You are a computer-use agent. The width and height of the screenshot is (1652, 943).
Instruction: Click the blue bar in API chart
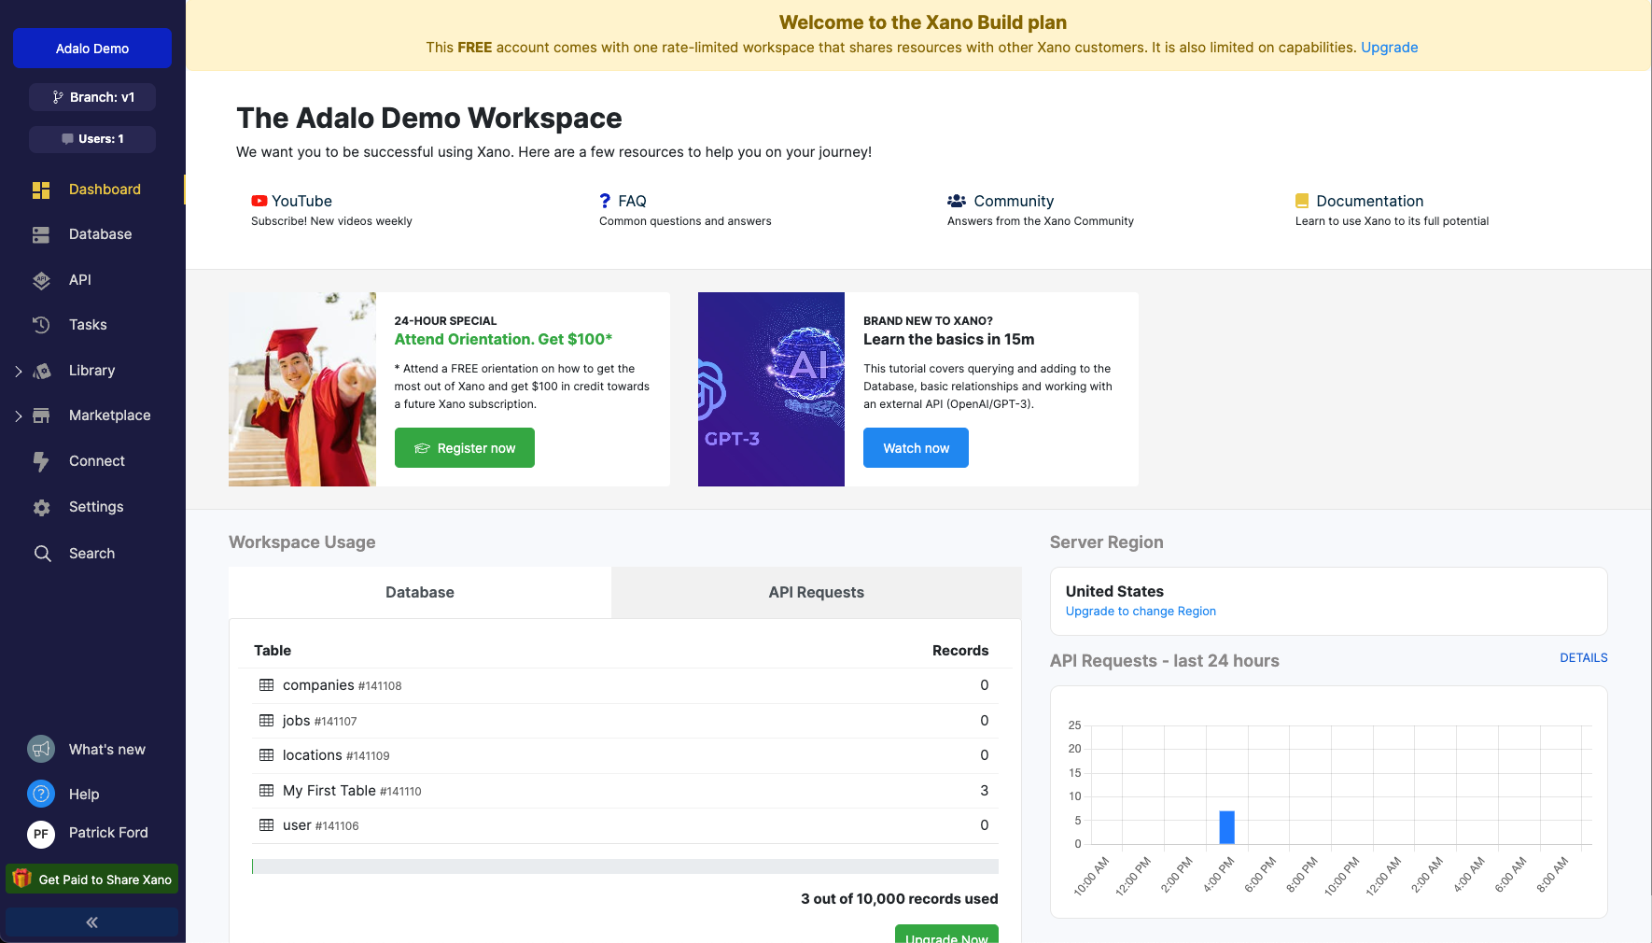coord(1226,827)
